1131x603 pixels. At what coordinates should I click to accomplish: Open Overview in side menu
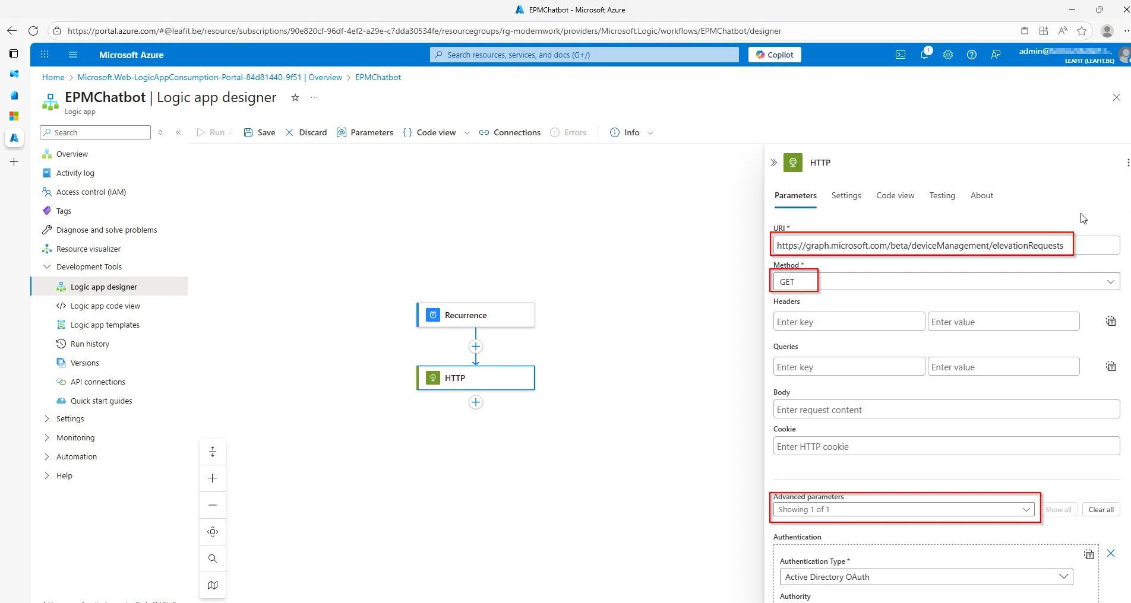(x=72, y=154)
